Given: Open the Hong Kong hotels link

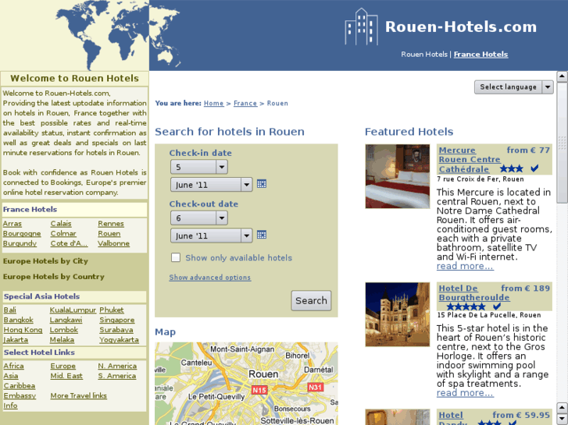Looking at the screenshot, I should click(23, 330).
